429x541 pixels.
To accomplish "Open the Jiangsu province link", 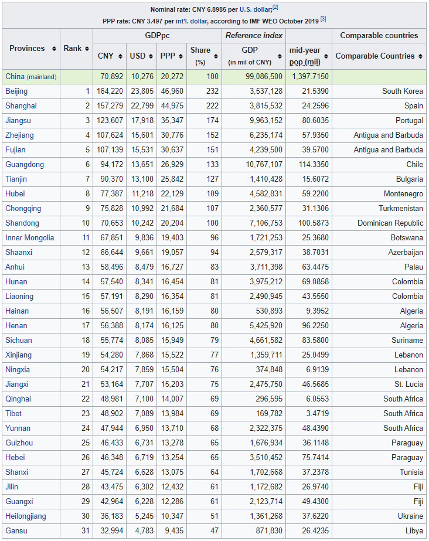I will point(18,121).
